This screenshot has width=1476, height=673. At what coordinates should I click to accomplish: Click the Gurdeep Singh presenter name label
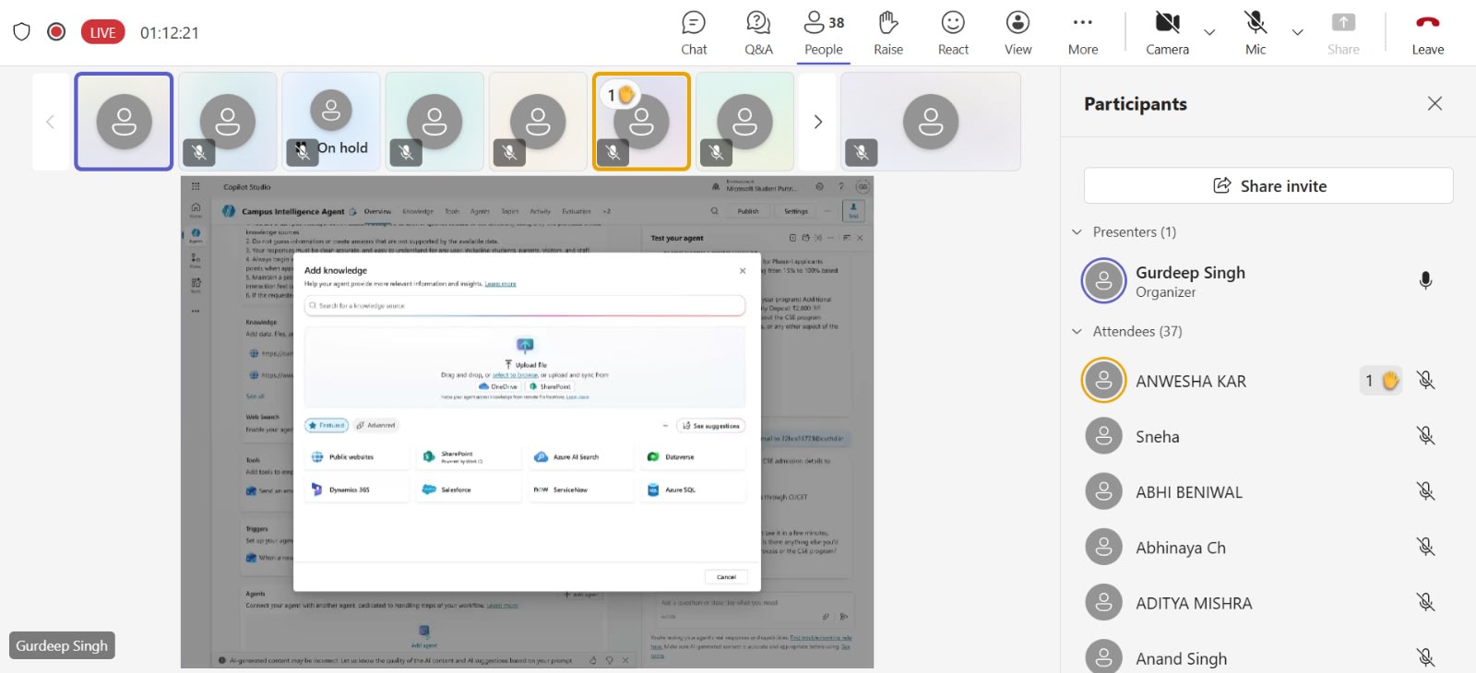point(62,645)
